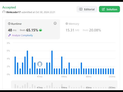
Task: Click the tallest bar left of 64ms label
Action: [52, 62]
